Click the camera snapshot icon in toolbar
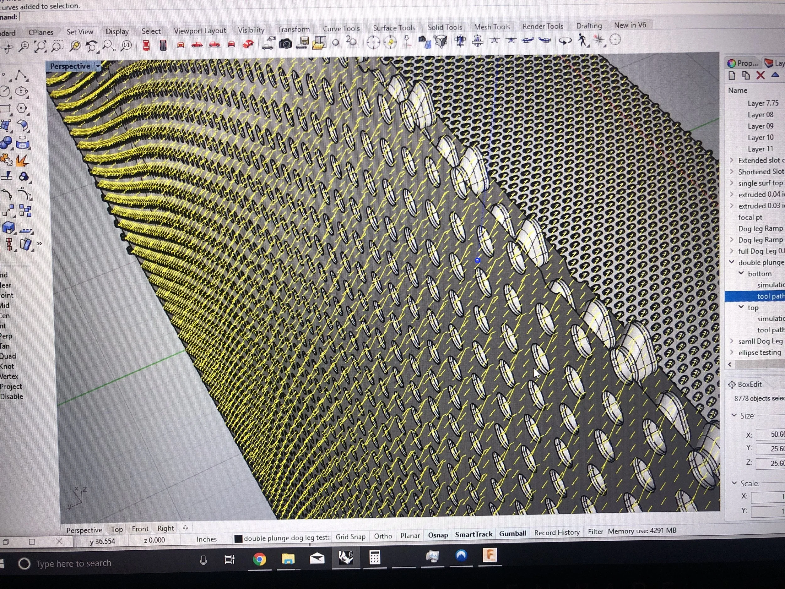Viewport: 785px width, 589px height. click(285, 43)
